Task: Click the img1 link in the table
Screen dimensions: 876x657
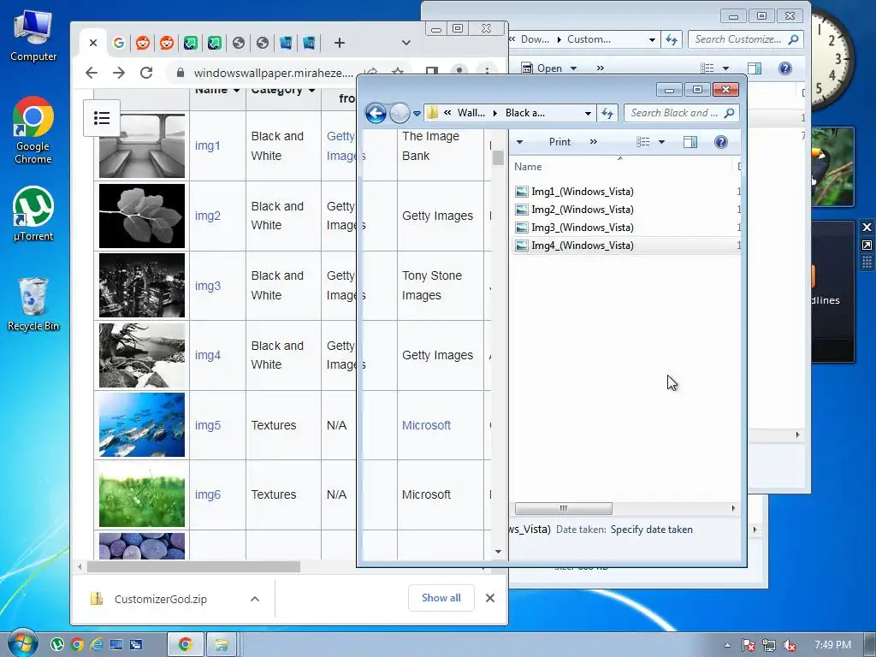Action: pyautogui.click(x=207, y=145)
